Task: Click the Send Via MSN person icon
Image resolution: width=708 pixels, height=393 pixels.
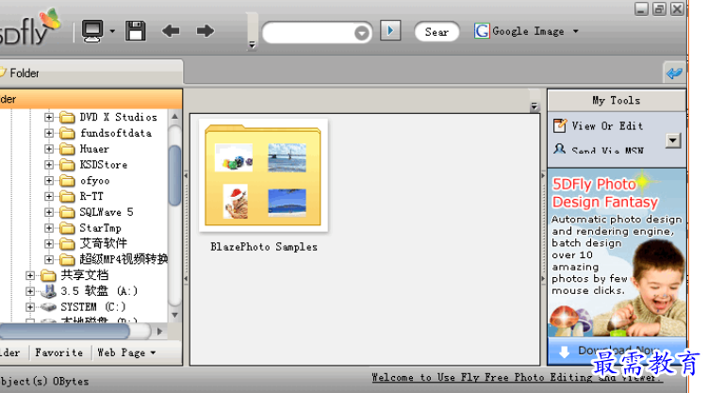Action: 559,149
